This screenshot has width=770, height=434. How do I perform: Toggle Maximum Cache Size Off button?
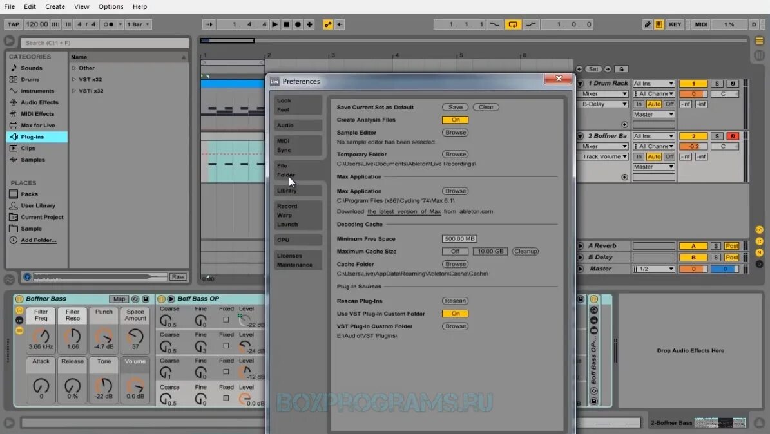click(x=455, y=251)
